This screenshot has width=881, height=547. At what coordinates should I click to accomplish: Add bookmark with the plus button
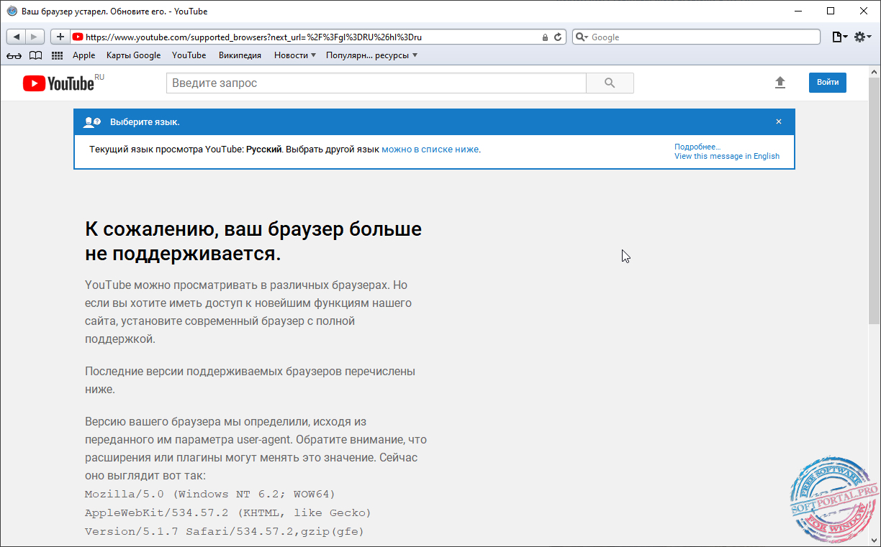pyautogui.click(x=60, y=37)
